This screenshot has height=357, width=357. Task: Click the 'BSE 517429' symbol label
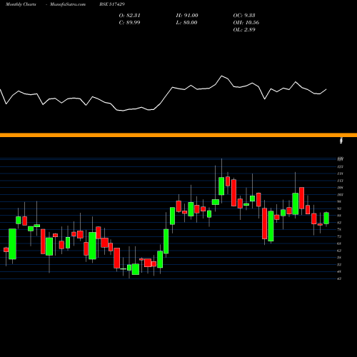pyautogui.click(x=112, y=4)
